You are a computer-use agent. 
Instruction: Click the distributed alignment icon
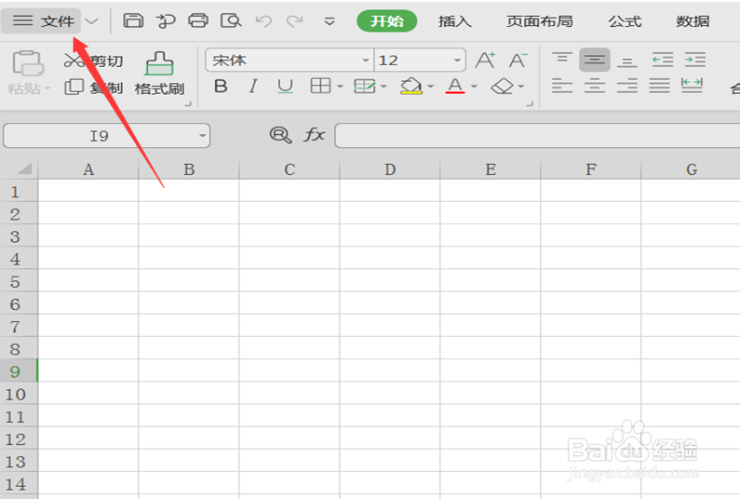point(692,86)
